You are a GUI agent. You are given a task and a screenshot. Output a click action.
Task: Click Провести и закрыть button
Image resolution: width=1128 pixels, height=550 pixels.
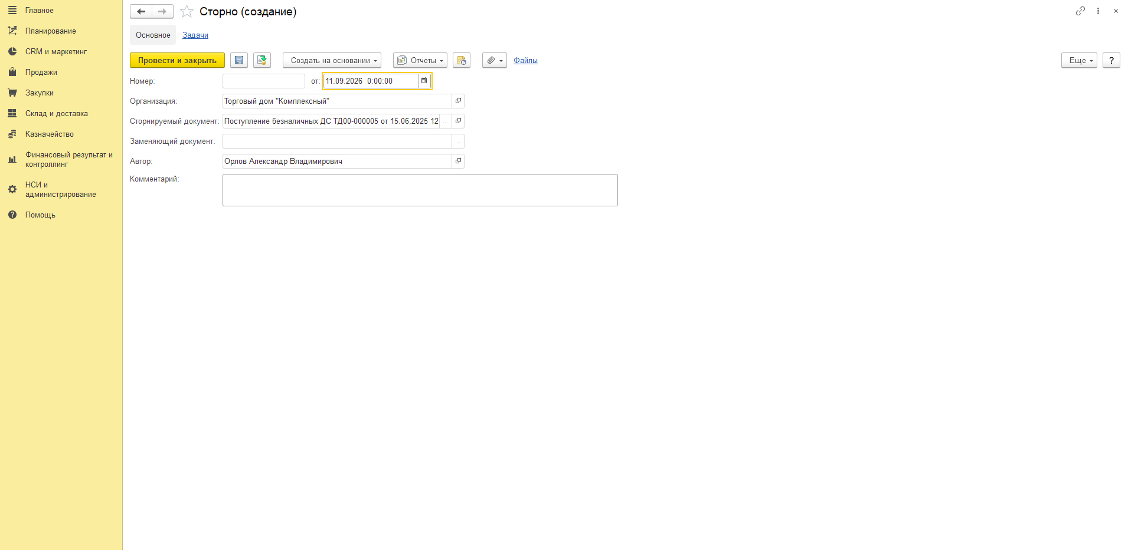pos(177,61)
